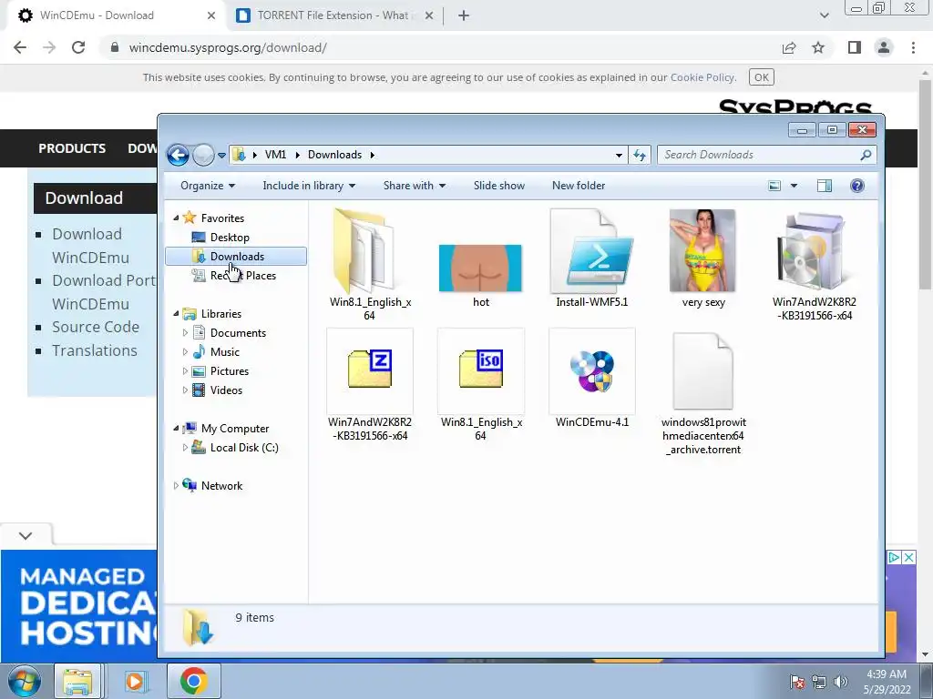Image resolution: width=933 pixels, height=699 pixels.
Task: Select the WinCDEmu-4.1 installer
Action: point(591,379)
